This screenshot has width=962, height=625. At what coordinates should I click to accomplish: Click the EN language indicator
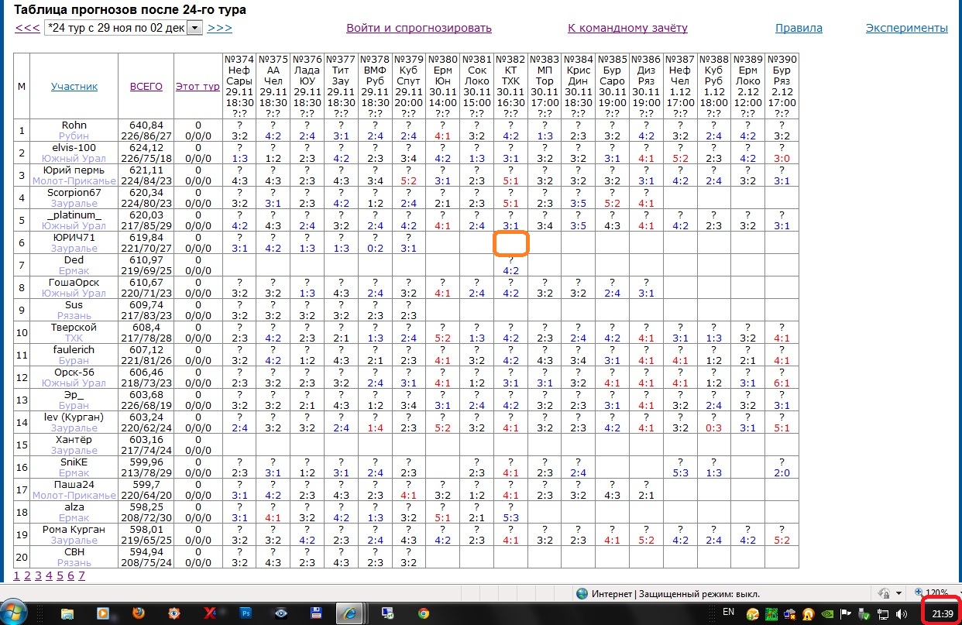pyautogui.click(x=728, y=613)
